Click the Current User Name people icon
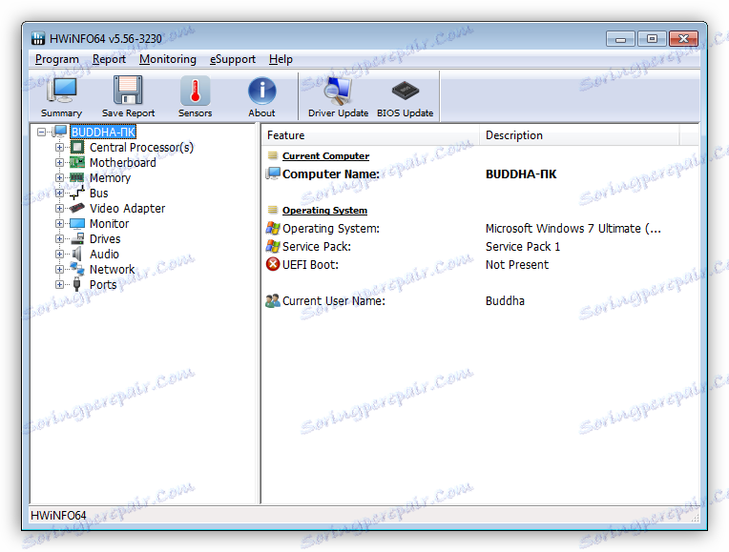729x552 pixels. 273,300
